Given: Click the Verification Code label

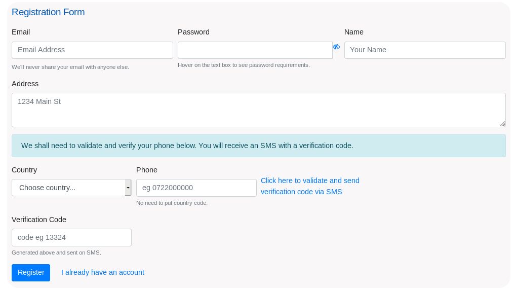Looking at the screenshot, I should (39, 220).
